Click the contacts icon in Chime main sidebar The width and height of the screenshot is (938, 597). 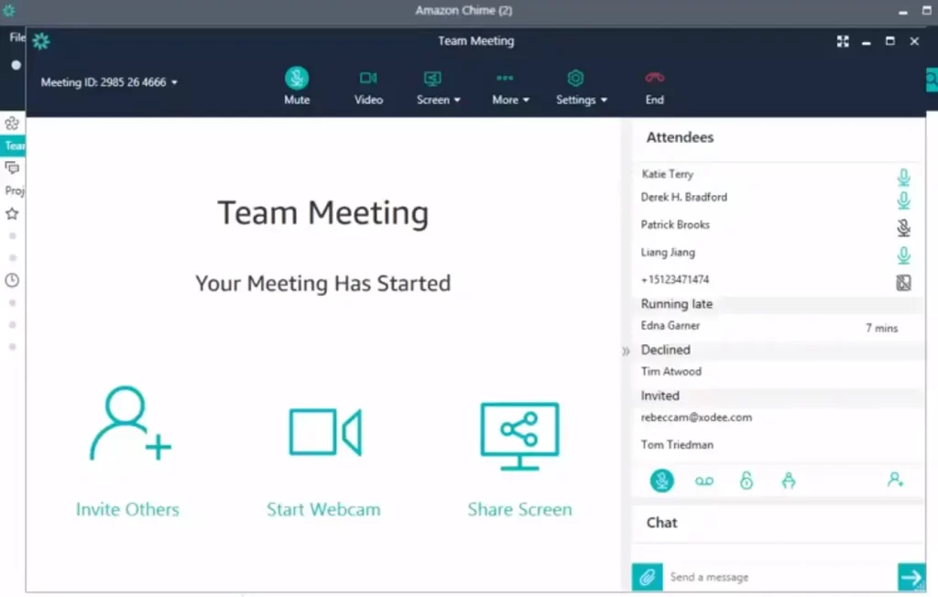coord(12,124)
